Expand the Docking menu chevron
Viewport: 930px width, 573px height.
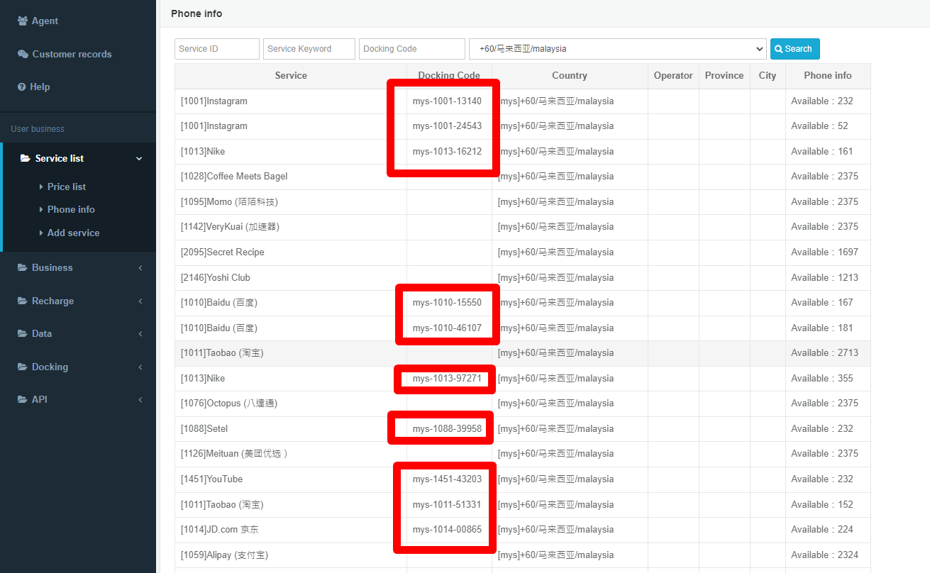tap(140, 367)
